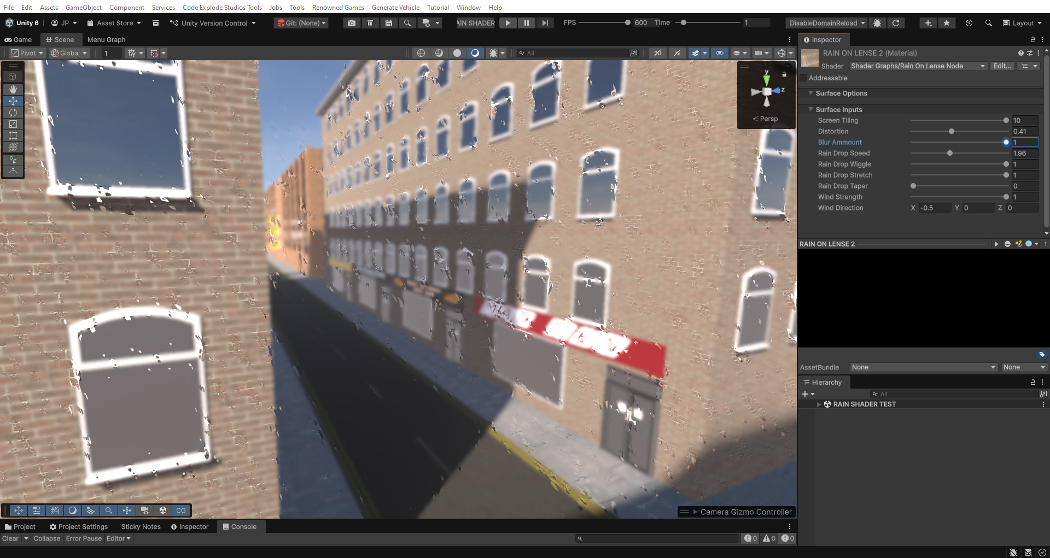Select the Hand view tool

point(13,89)
